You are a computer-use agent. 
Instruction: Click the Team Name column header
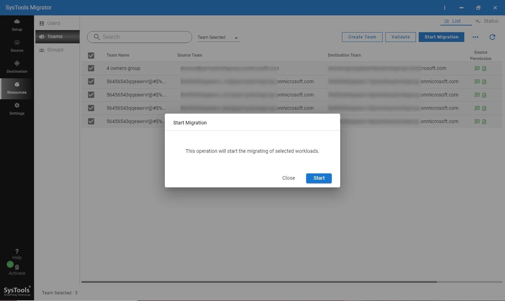click(x=118, y=55)
